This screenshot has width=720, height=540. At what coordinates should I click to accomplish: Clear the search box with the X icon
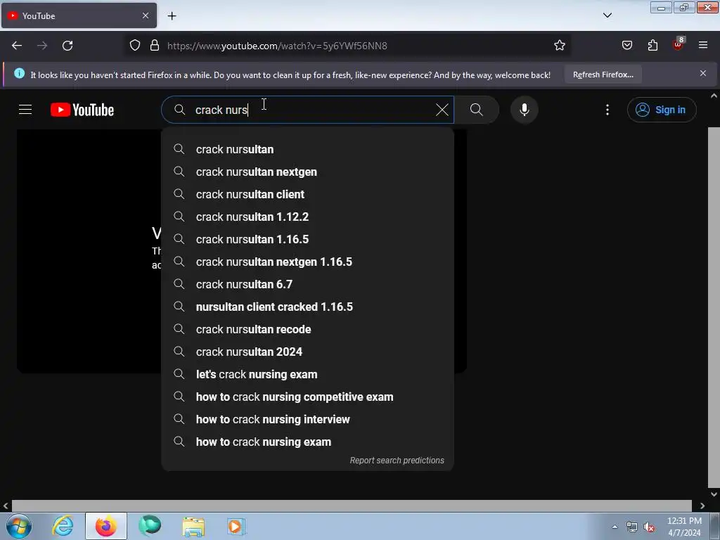(442, 110)
